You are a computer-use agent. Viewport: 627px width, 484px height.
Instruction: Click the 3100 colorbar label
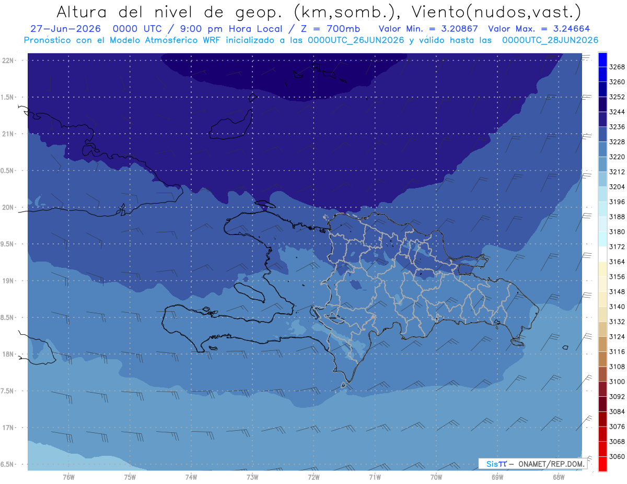click(x=617, y=382)
